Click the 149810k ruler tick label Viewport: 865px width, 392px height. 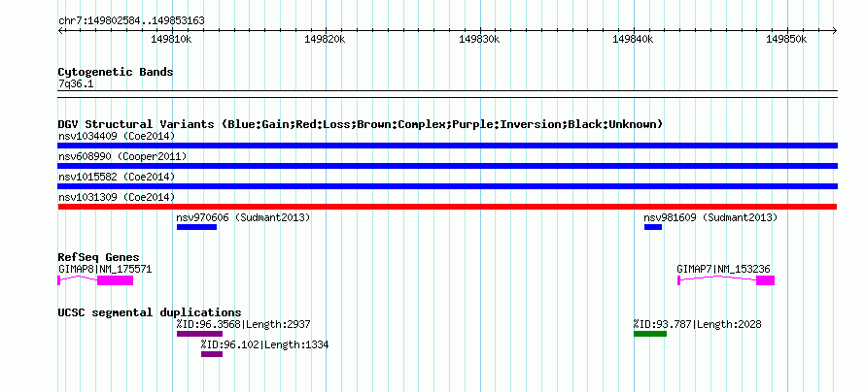[172, 40]
